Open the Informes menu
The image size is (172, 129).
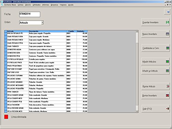45,5
